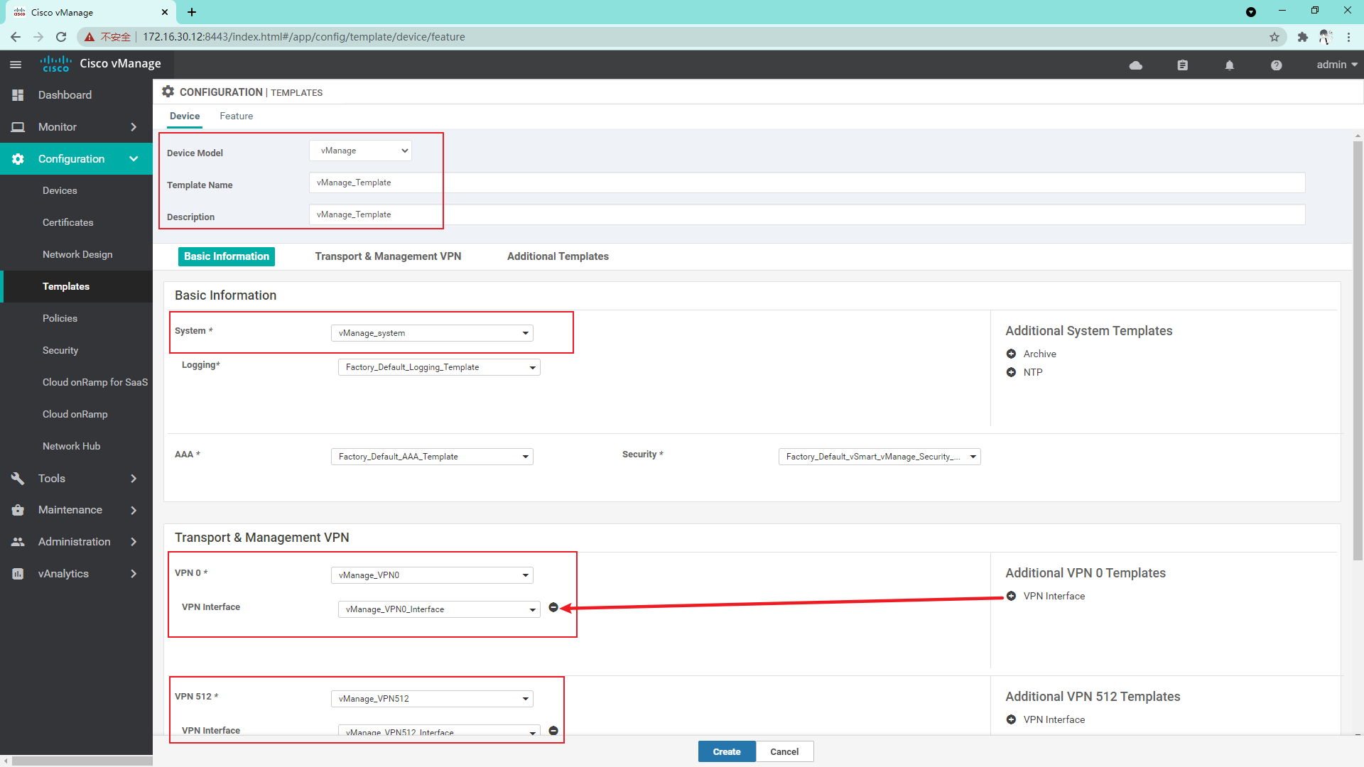
Task: Open the notifications bell
Action: point(1230,65)
